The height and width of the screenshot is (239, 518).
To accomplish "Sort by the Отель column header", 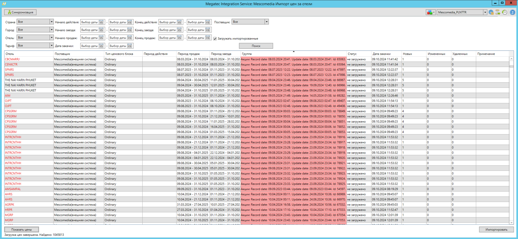I will 29,54.
